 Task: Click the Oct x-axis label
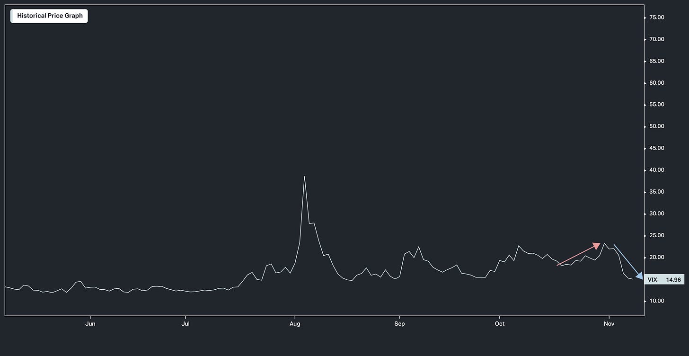[x=499, y=324]
